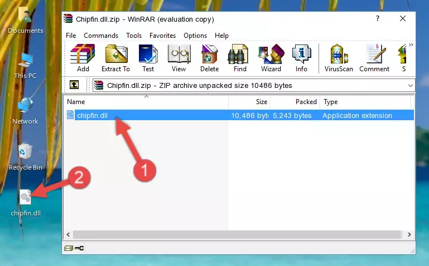Click the Application extension type cell
429x266 pixels.
(x=357, y=115)
